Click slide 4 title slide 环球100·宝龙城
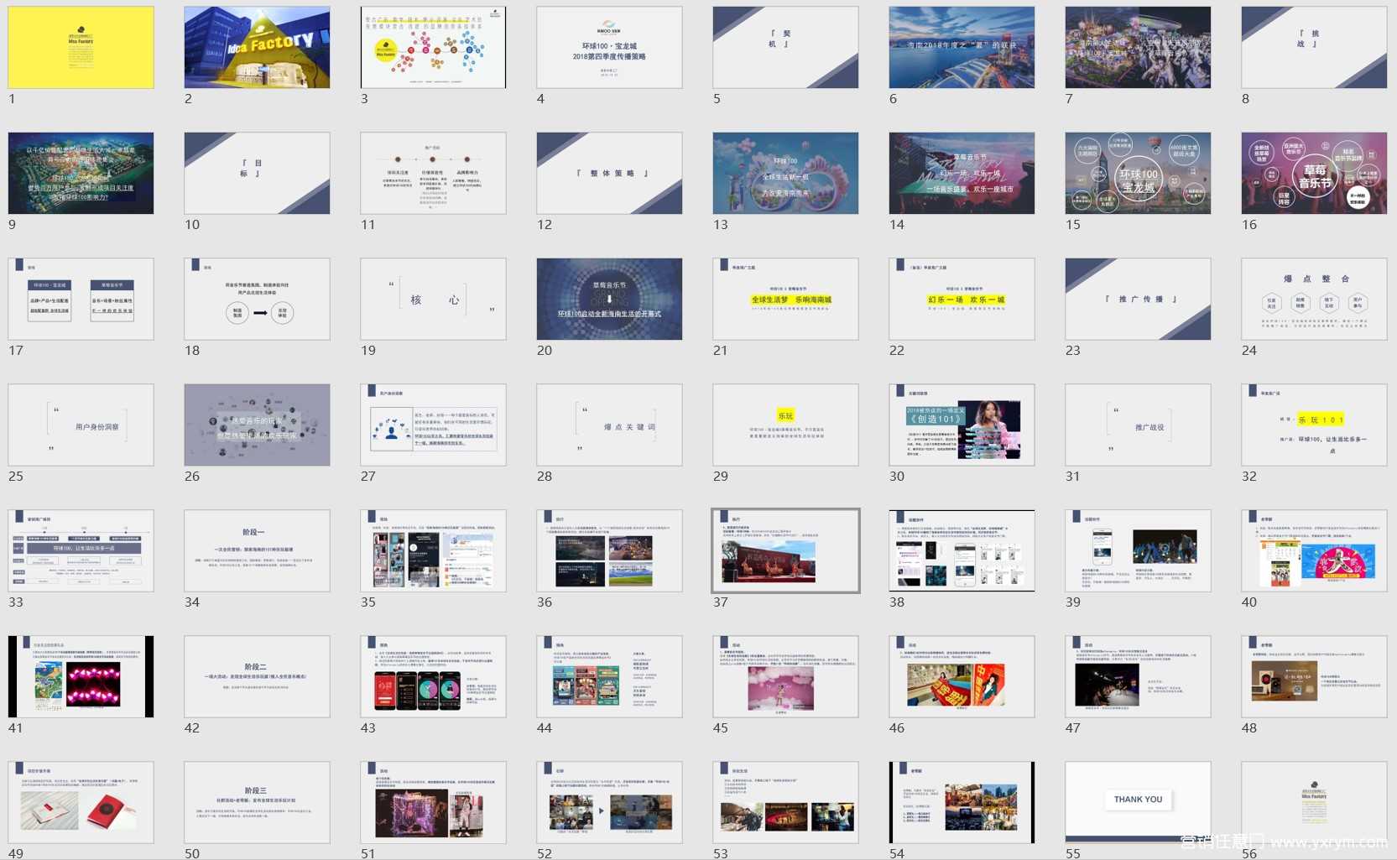 609,47
